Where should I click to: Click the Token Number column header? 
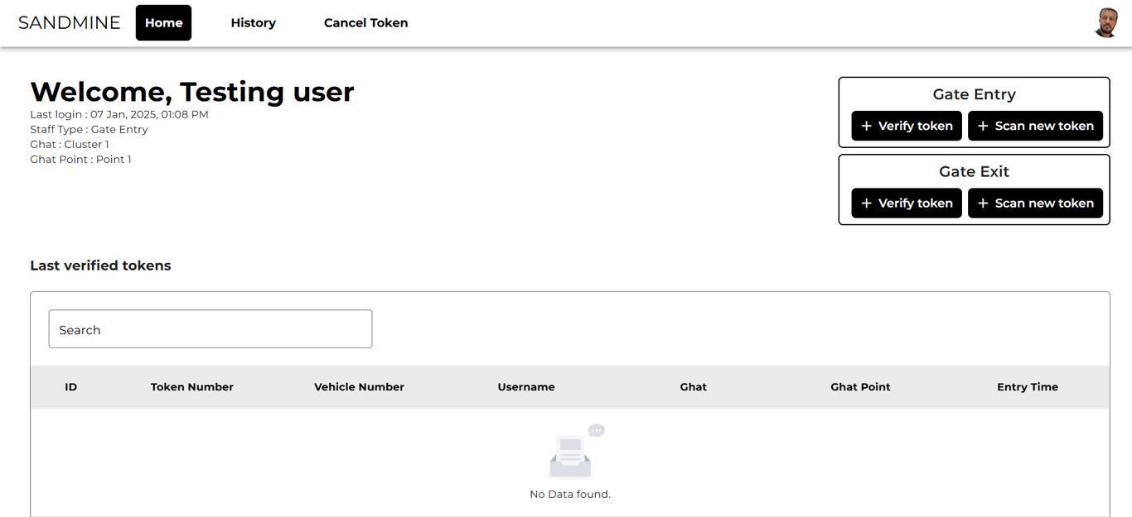pyautogui.click(x=192, y=387)
